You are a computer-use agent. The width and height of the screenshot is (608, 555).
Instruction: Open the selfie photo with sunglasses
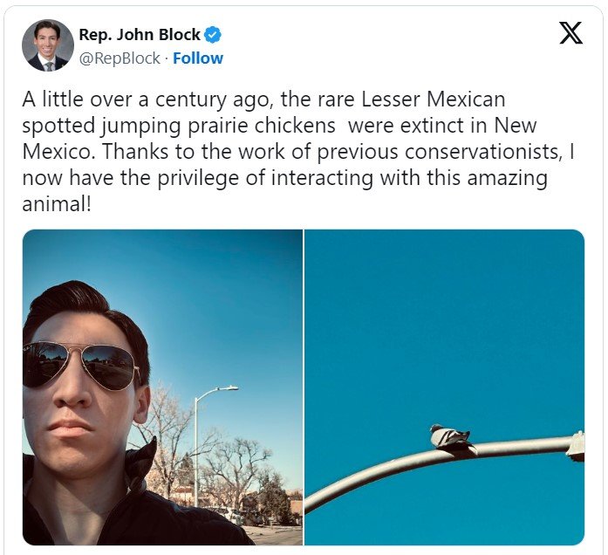pyautogui.click(x=162, y=387)
